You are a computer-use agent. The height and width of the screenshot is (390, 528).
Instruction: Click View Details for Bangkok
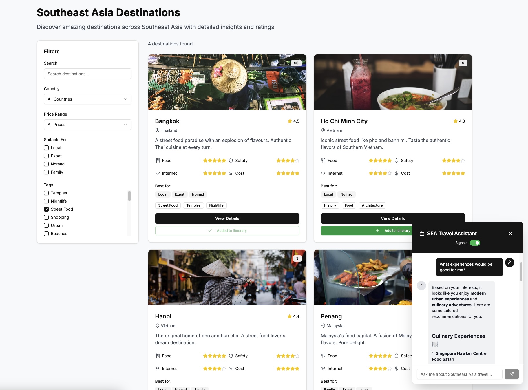227,218
